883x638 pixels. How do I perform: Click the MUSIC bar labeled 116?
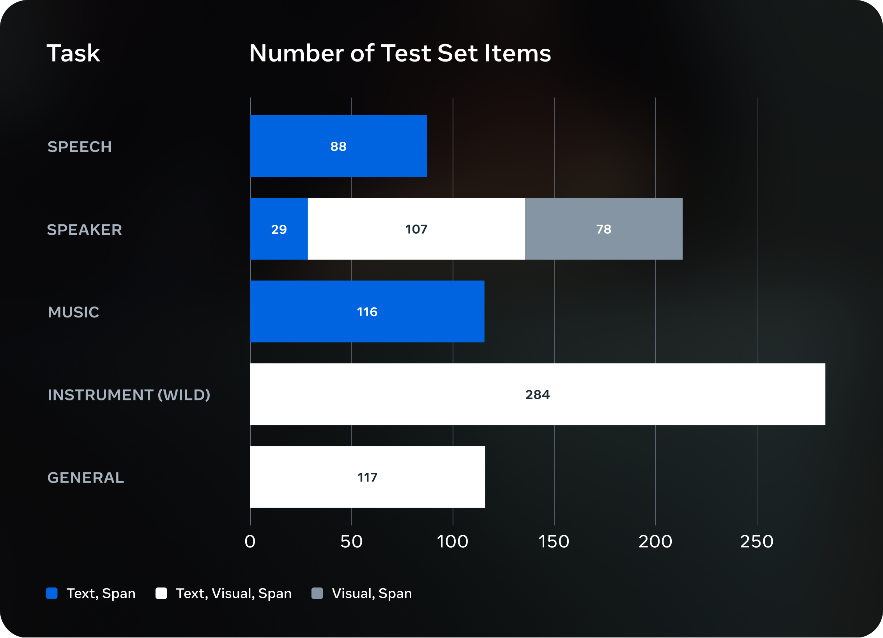coord(367,312)
